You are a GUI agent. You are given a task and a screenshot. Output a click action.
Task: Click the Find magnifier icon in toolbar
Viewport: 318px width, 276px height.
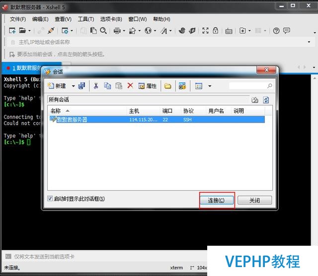point(103,31)
